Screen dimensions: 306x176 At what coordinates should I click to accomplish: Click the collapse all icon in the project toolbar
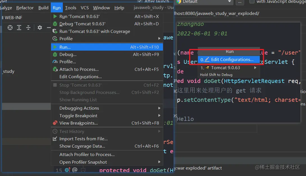coord(28,28)
